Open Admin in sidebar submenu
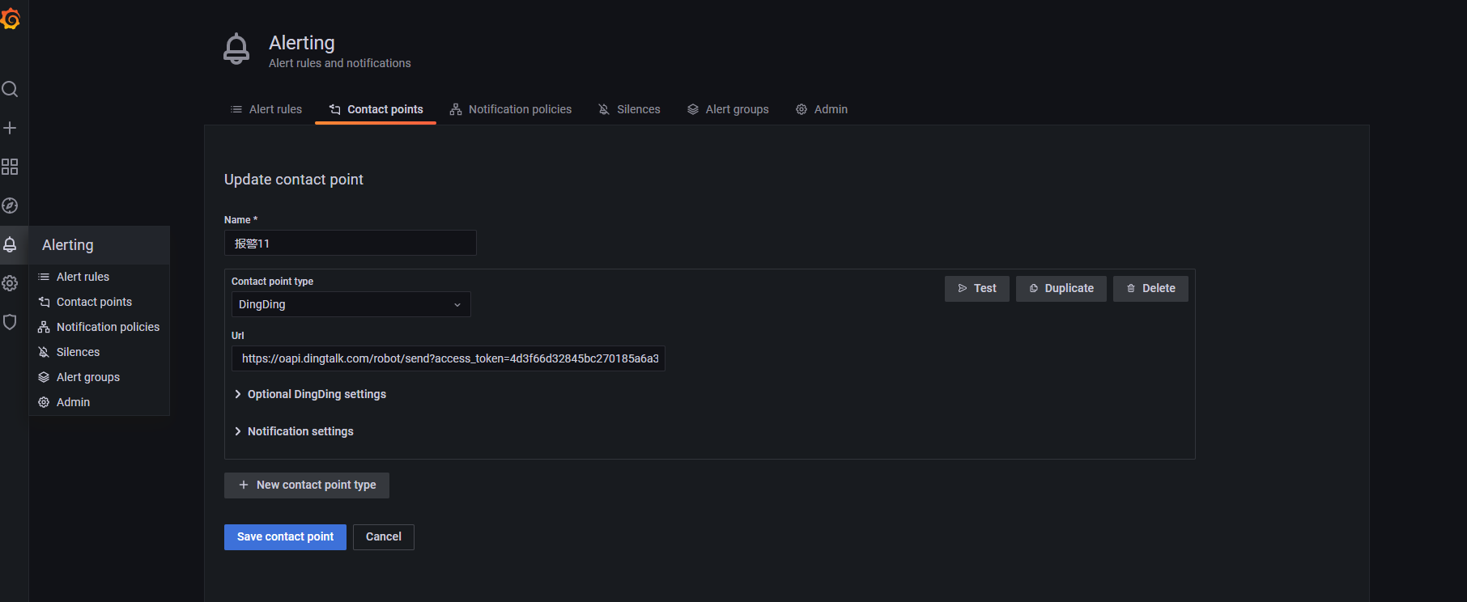 [100, 402]
